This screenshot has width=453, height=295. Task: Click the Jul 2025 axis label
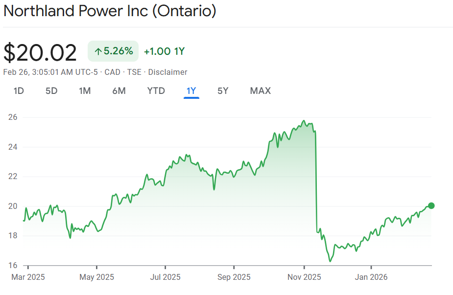165,277
